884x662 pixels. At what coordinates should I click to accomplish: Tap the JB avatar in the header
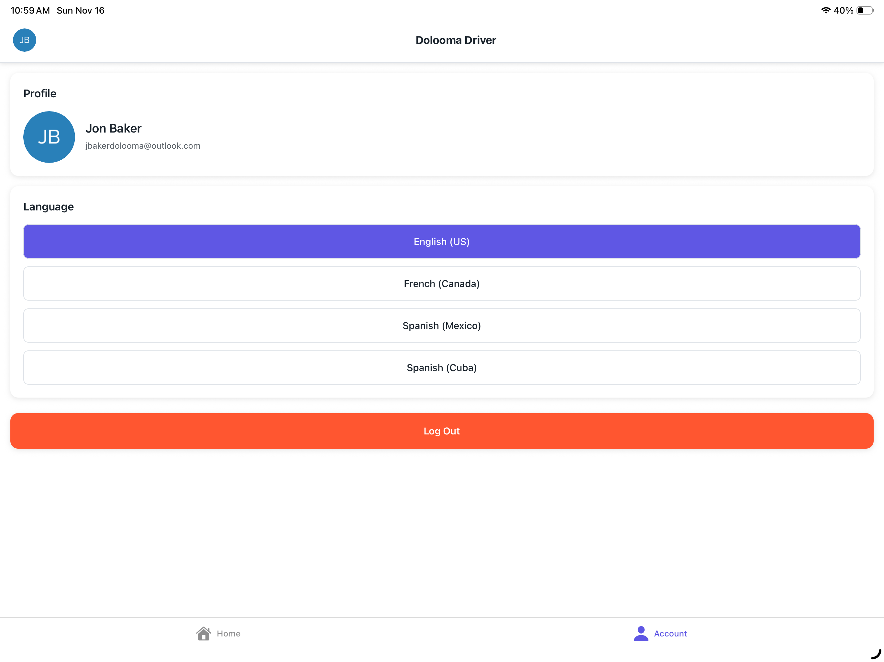24,40
